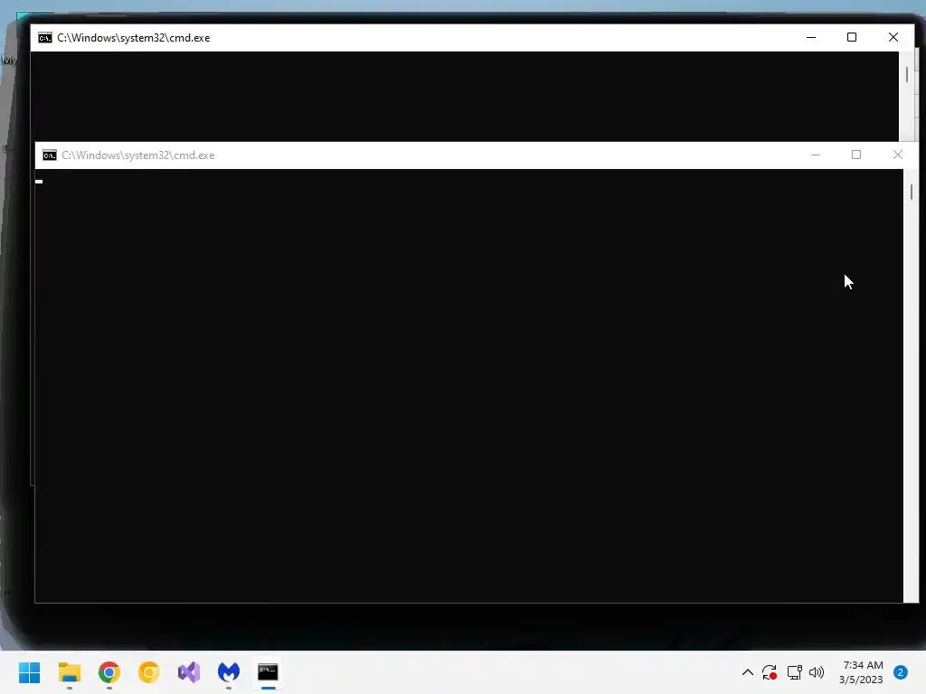The width and height of the screenshot is (926, 694).
Task: Open the network status tray icon
Action: tap(794, 672)
